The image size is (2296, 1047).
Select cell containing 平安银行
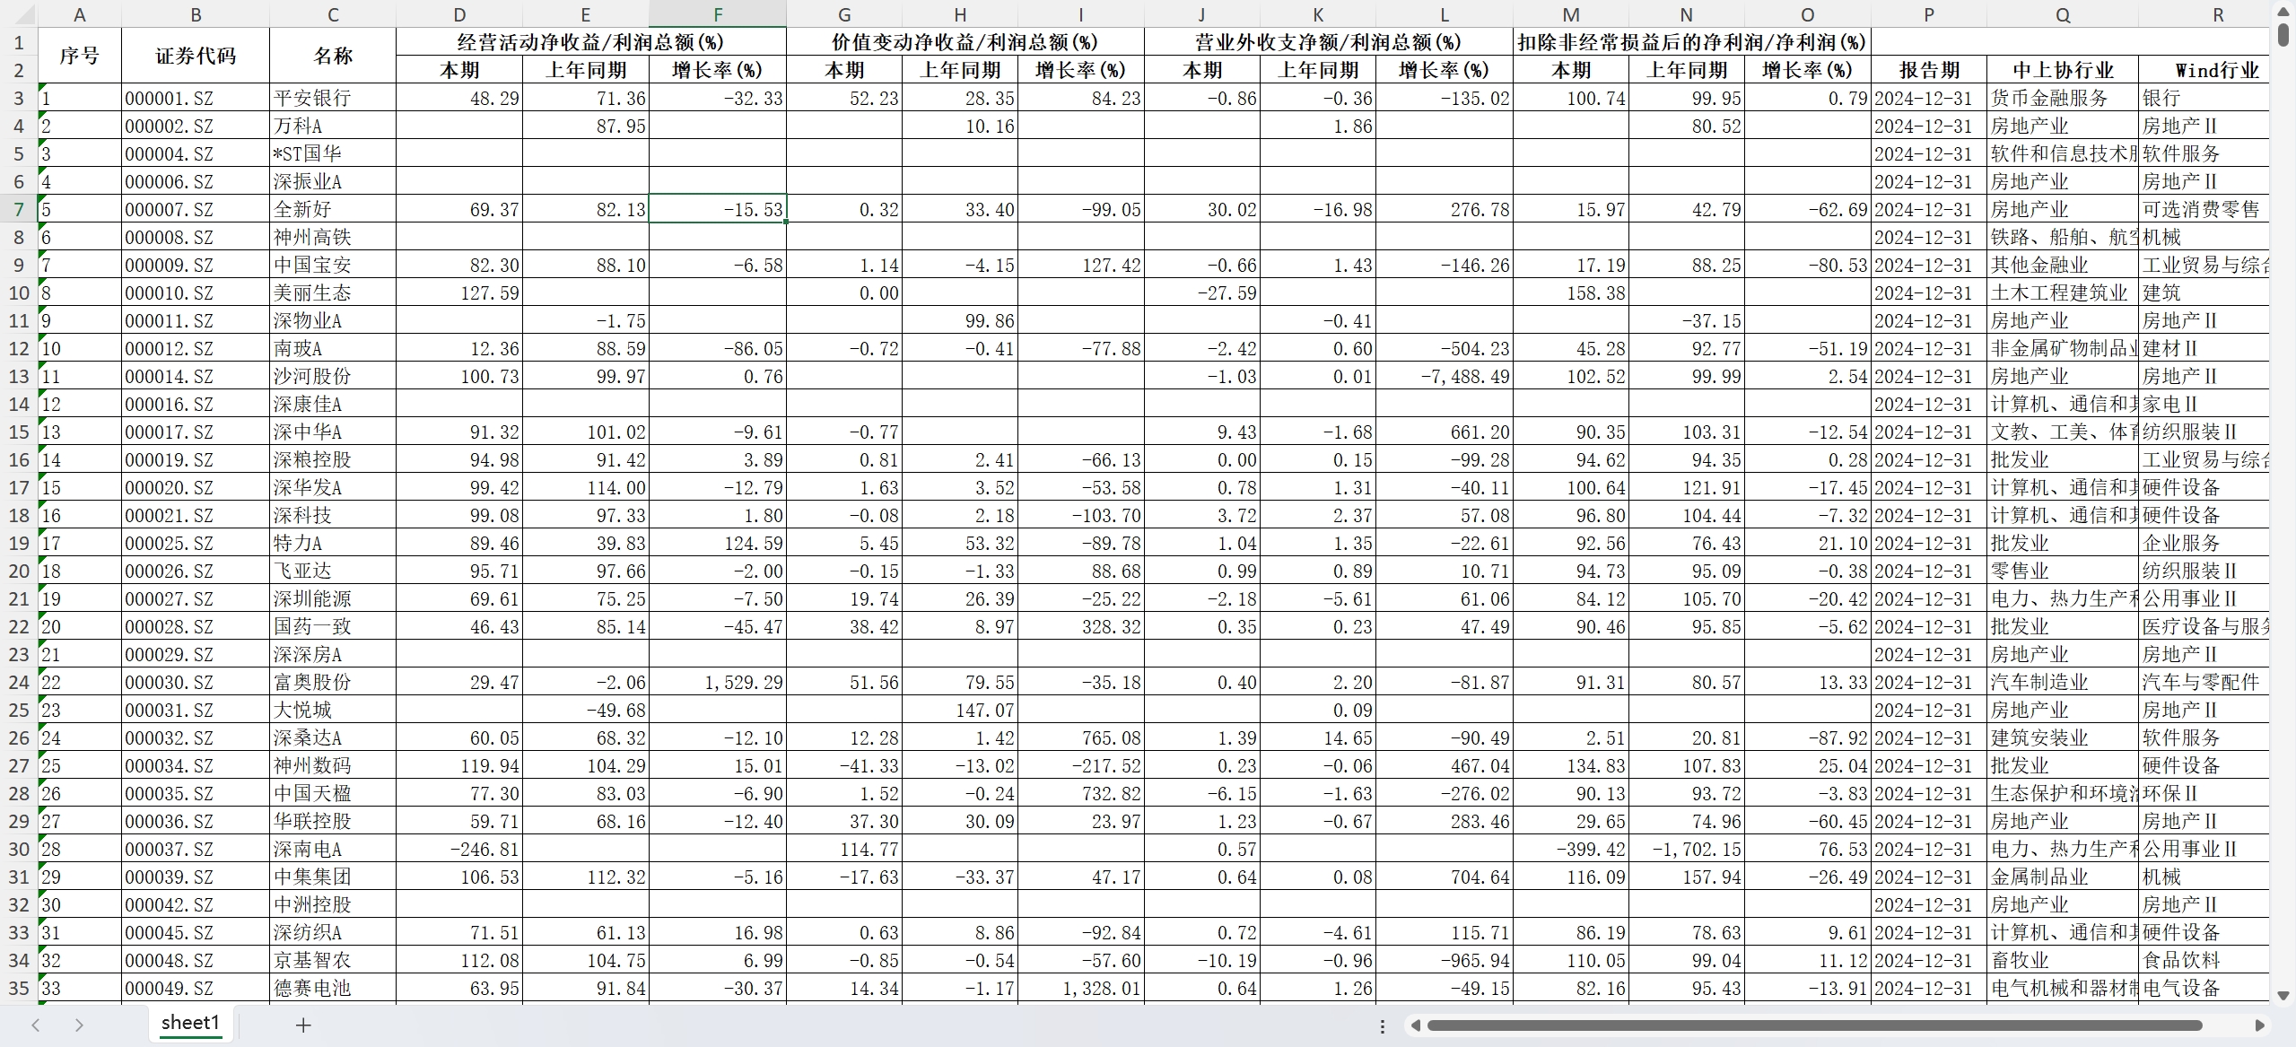tap(333, 98)
